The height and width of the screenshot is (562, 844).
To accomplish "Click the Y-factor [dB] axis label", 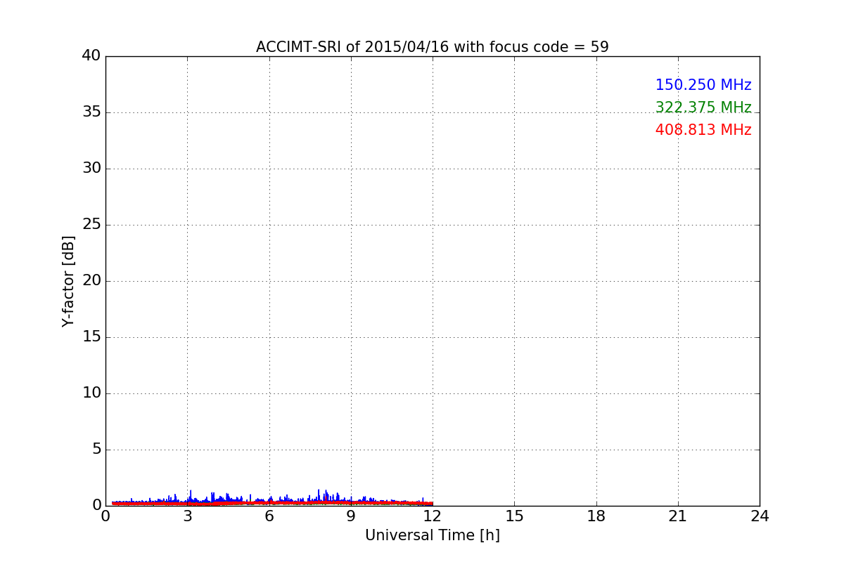I will pyautogui.click(x=68, y=281).
